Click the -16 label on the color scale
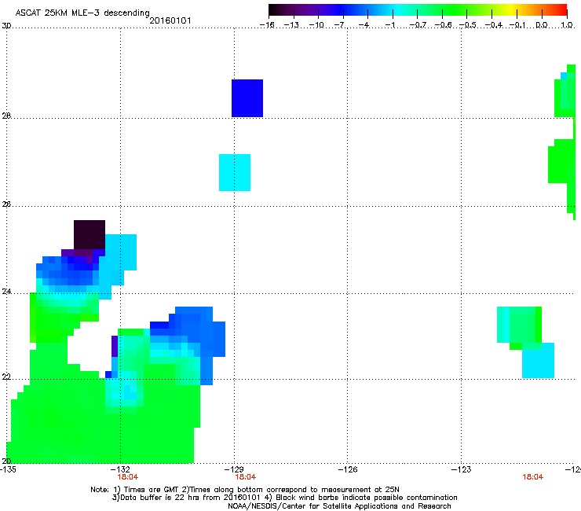581x511 pixels. tap(267, 25)
